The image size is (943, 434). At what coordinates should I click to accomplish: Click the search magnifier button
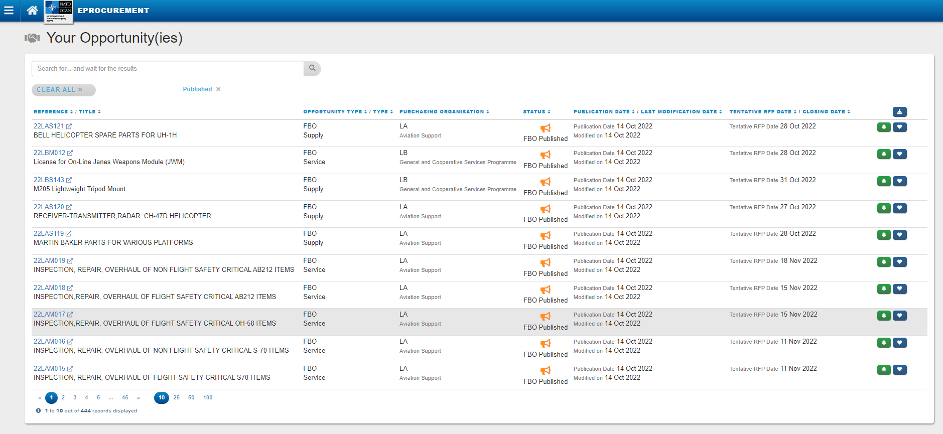(x=312, y=68)
